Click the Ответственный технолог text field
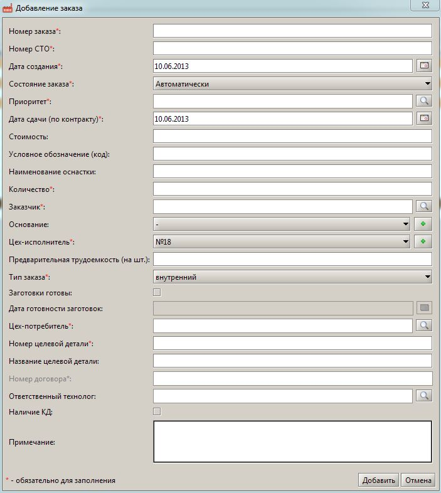The image size is (441, 493). click(x=283, y=396)
